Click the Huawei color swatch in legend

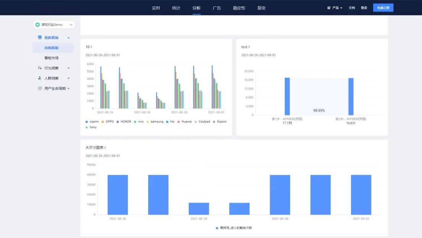tap(179, 122)
